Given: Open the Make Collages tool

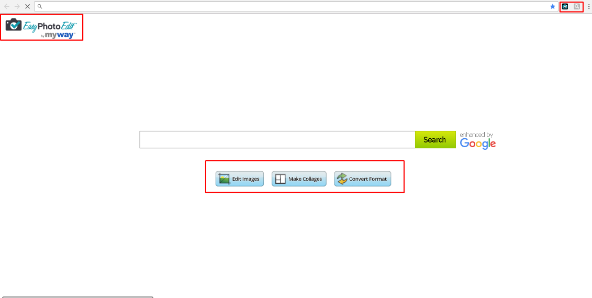Looking at the screenshot, I should pyautogui.click(x=299, y=179).
